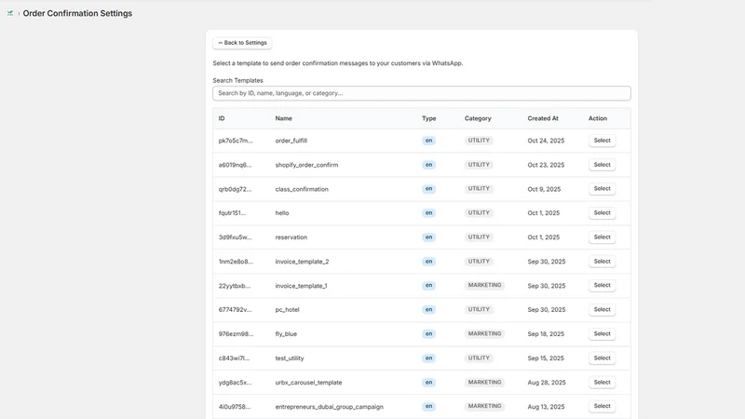Viewport: 745px width, 419px height.
Task: Click ID 1nm2e8o8... cell
Action: [236, 262]
